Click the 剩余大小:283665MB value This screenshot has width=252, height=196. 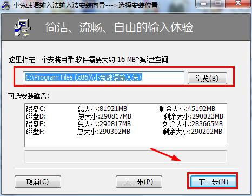tap(193, 124)
